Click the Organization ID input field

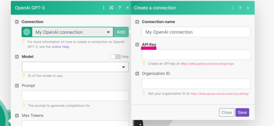coord(196,84)
